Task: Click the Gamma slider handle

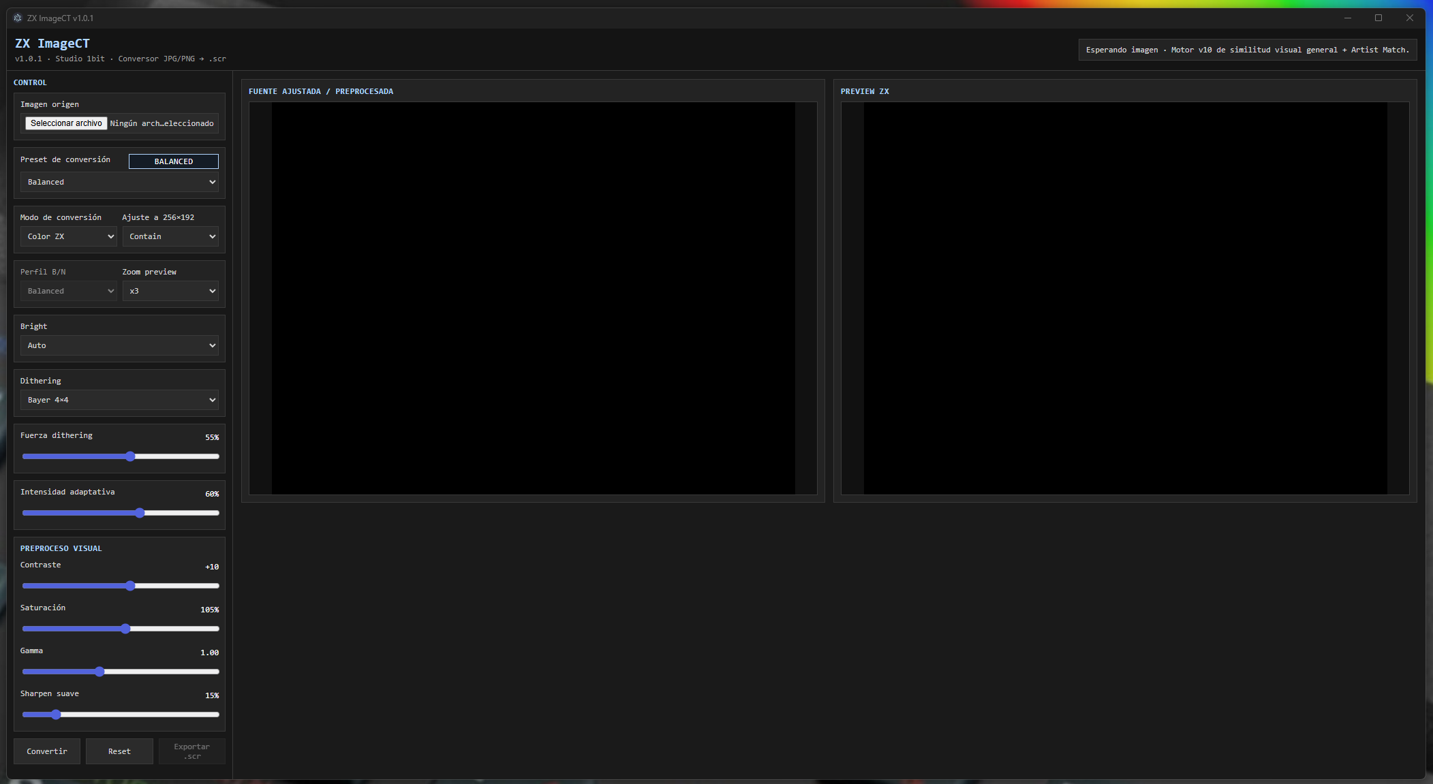Action: click(99, 672)
